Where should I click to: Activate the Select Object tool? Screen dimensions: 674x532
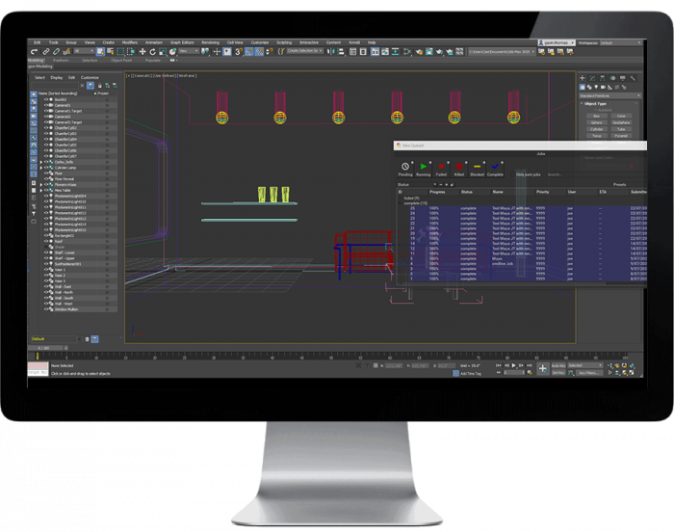[x=100, y=52]
